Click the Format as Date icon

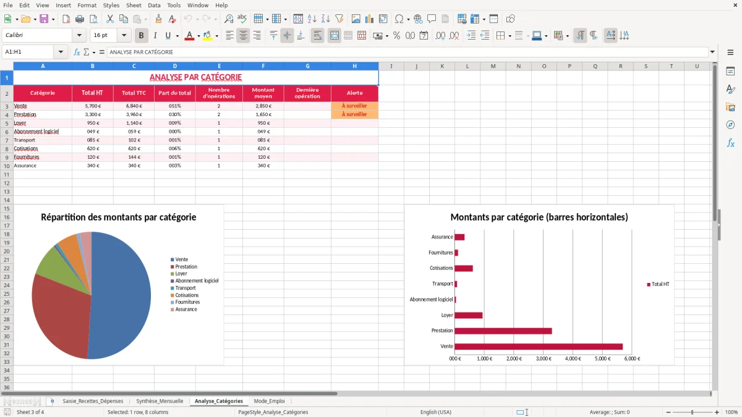click(x=424, y=36)
